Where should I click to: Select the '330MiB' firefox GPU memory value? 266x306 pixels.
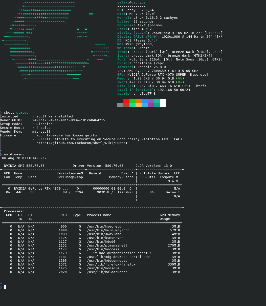[x=174, y=264]
